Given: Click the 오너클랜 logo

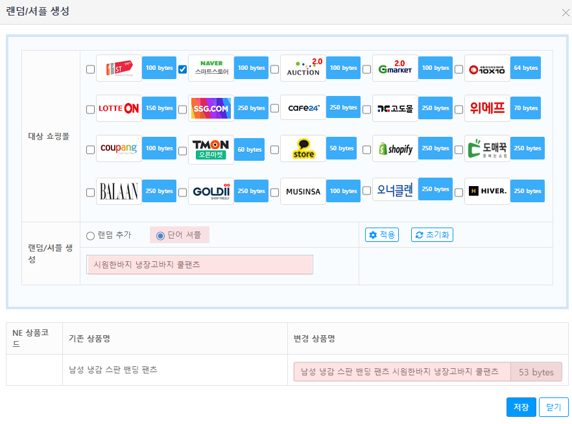Looking at the screenshot, I should pyautogui.click(x=395, y=190).
